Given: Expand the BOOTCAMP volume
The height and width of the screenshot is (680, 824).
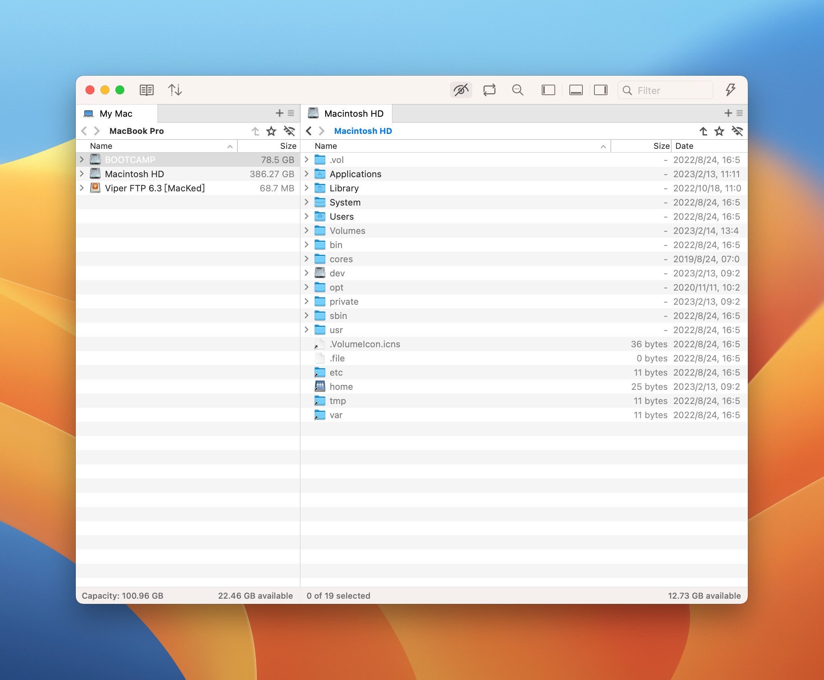Looking at the screenshot, I should point(81,159).
